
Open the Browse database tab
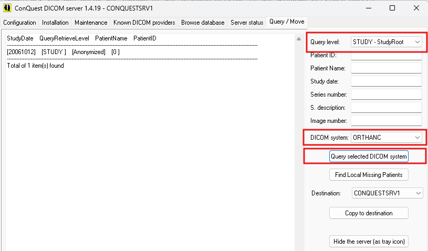pos(203,23)
